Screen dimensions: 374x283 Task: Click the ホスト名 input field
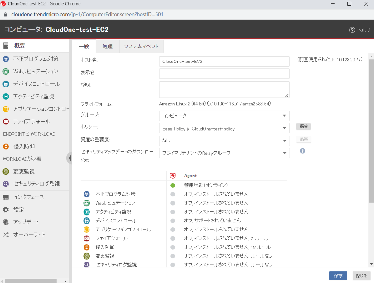pyautogui.click(x=224, y=61)
